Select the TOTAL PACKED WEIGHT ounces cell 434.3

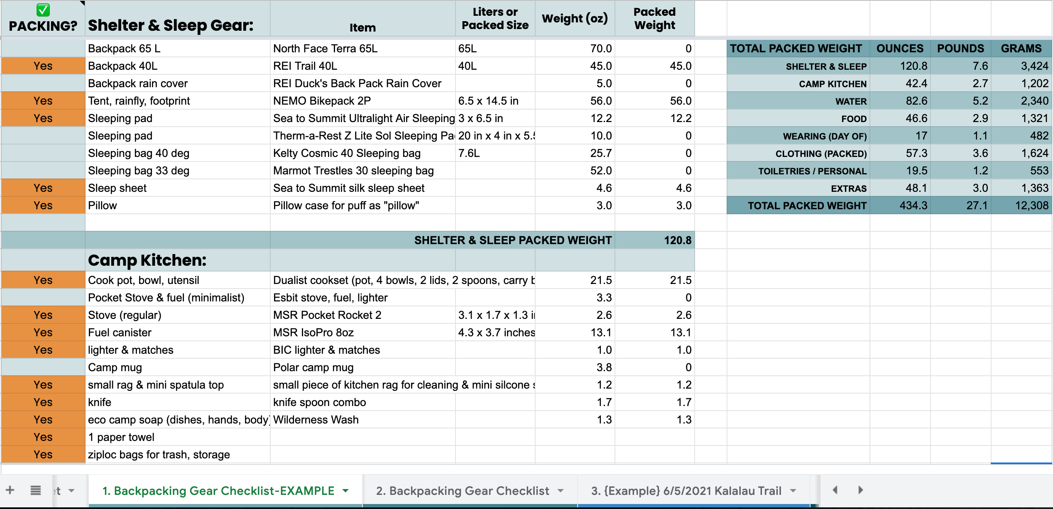click(x=900, y=206)
